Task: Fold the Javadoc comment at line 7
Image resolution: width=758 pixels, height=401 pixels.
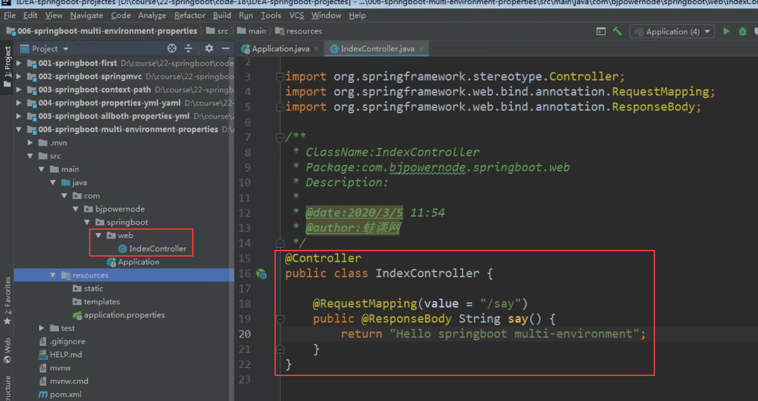Action: click(280, 137)
